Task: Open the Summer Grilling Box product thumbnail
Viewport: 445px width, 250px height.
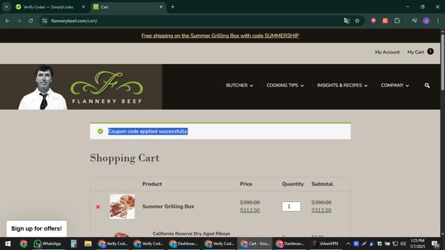Action: 122,206
